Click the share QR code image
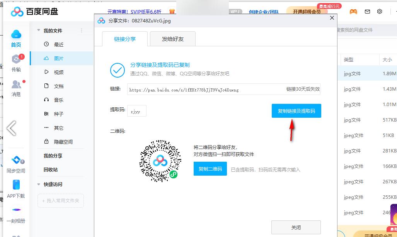The width and height of the screenshot is (397, 237). click(x=160, y=161)
